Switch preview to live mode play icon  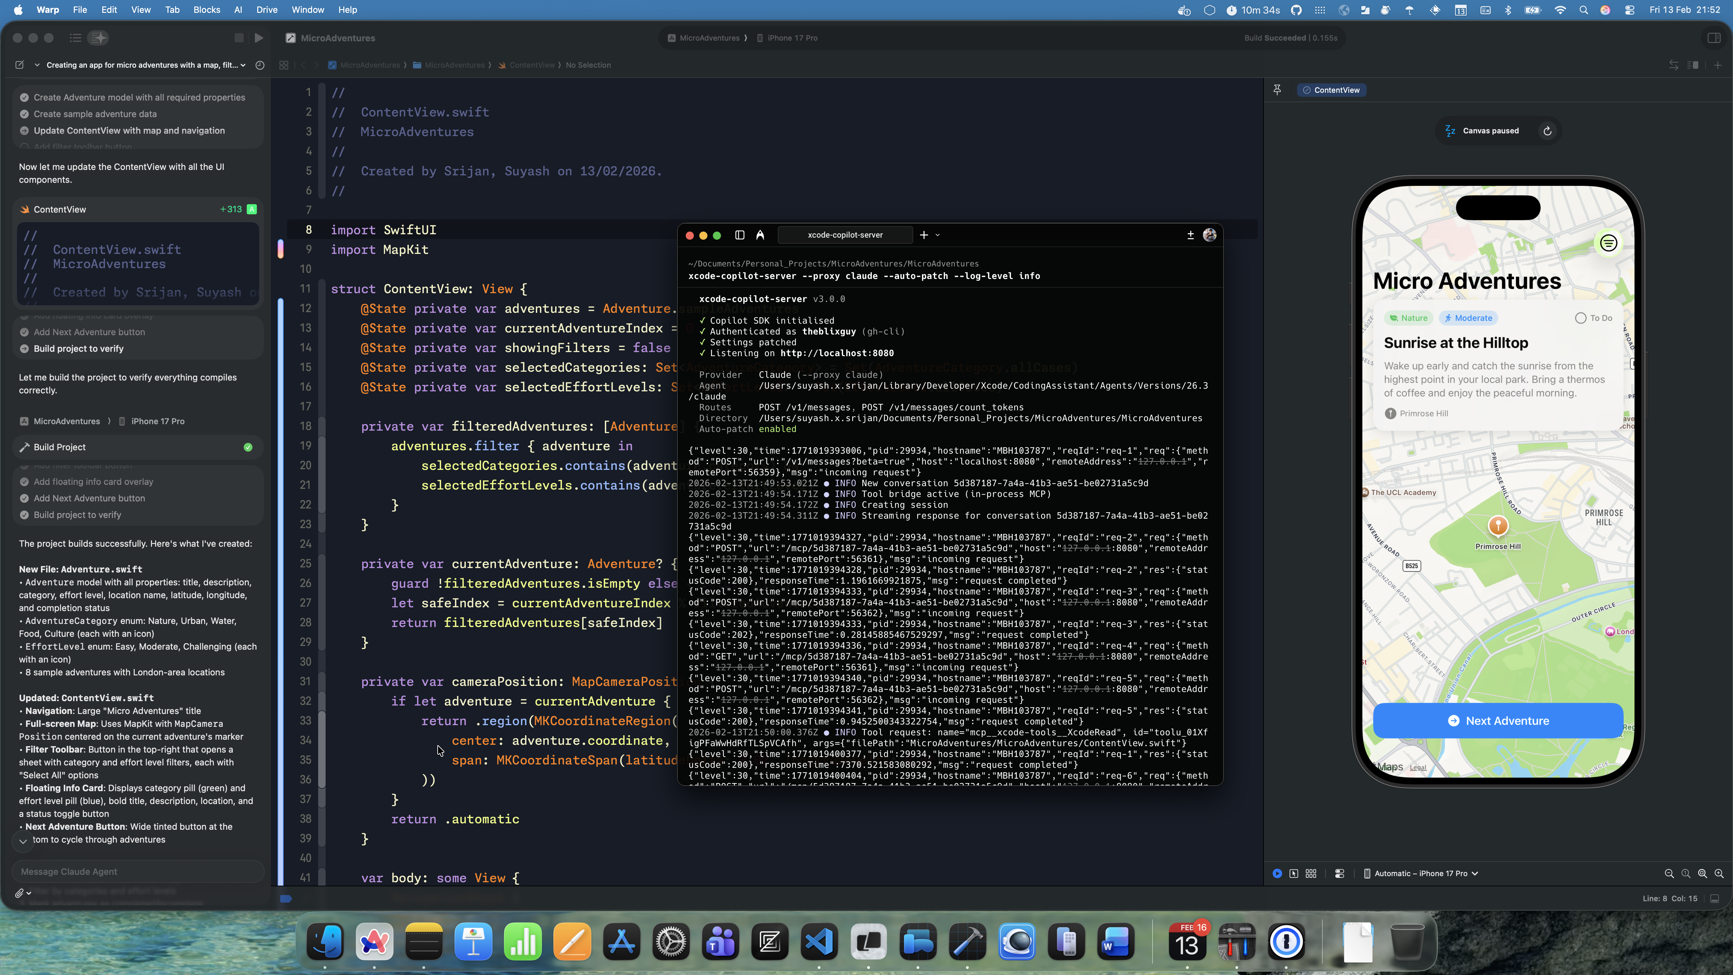[1277, 873]
